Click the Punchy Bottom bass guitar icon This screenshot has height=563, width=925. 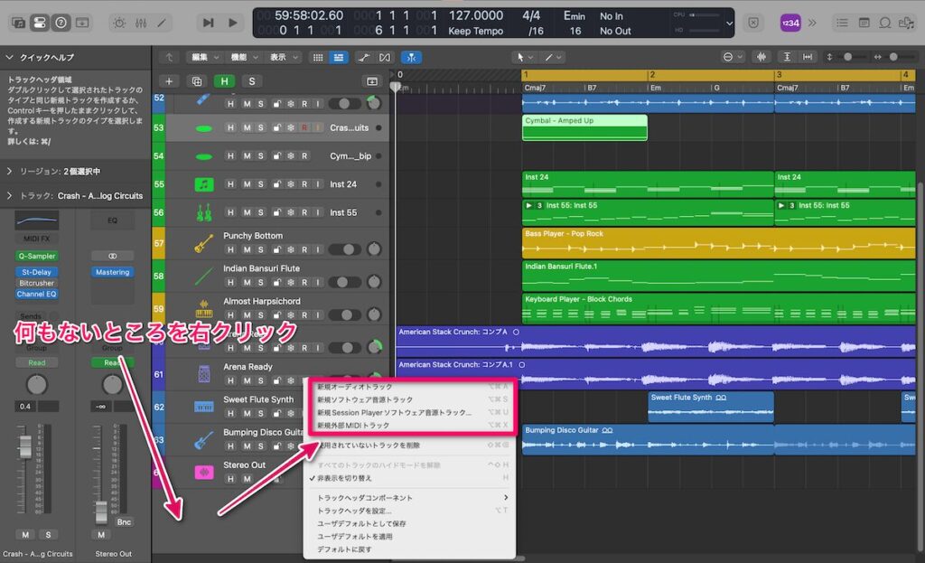(x=203, y=243)
